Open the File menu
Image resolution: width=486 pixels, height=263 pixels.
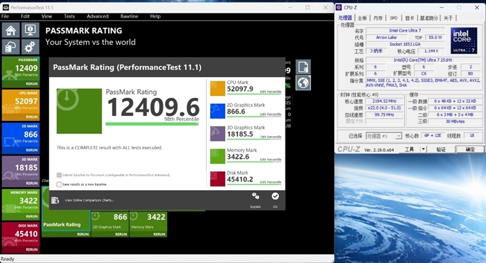coord(5,16)
